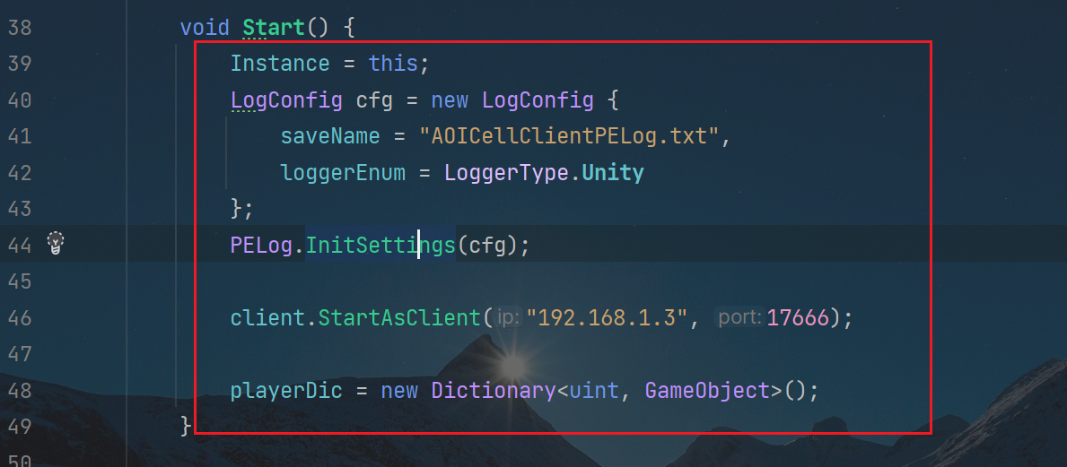Click the new keyword on line 40
The image size is (1067, 467).
tap(449, 100)
